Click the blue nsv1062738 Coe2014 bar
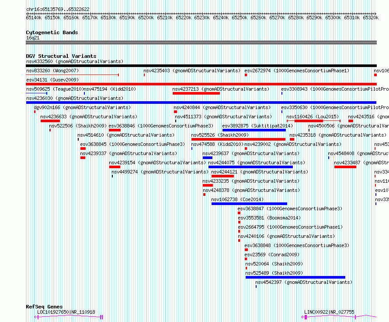389x322 pixels. [249, 204]
